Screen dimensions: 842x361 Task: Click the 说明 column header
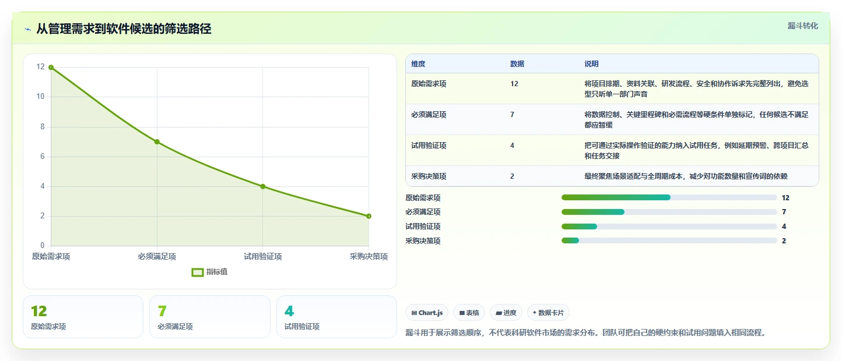pos(591,64)
